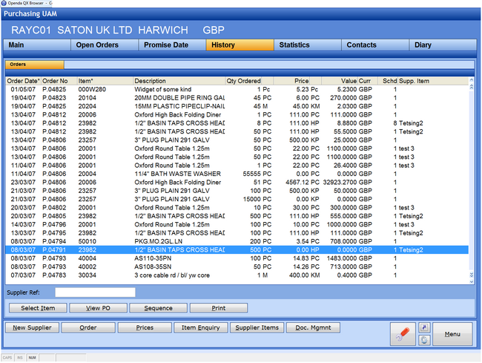Click item code 50010
482x363 pixels.
(x=87, y=241)
